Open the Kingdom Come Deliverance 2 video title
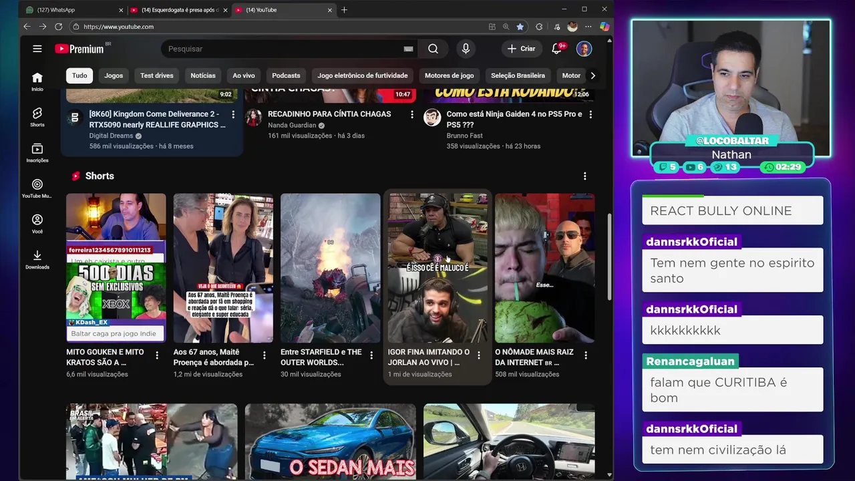This screenshot has width=855, height=481. [x=158, y=120]
